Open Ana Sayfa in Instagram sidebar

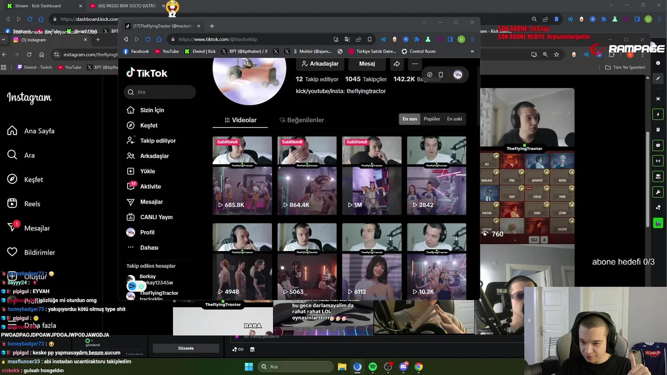click(x=31, y=131)
